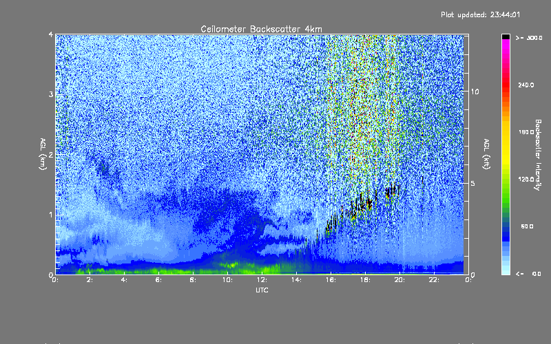
Task: Click the "UTC" x-axis label
Action: click(262, 290)
